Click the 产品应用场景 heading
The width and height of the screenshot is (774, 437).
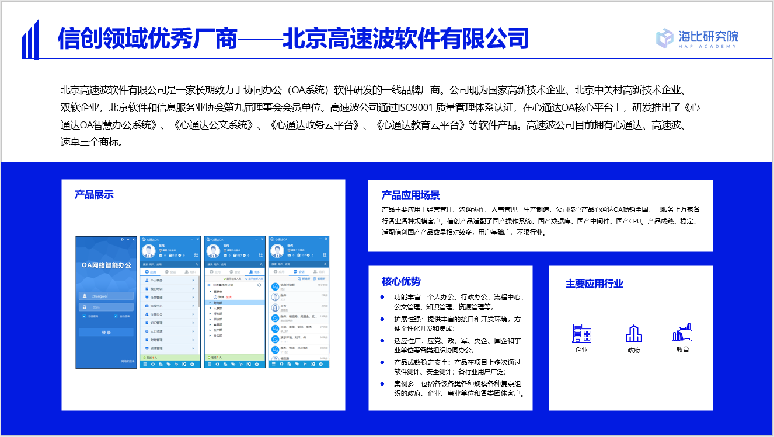411,195
